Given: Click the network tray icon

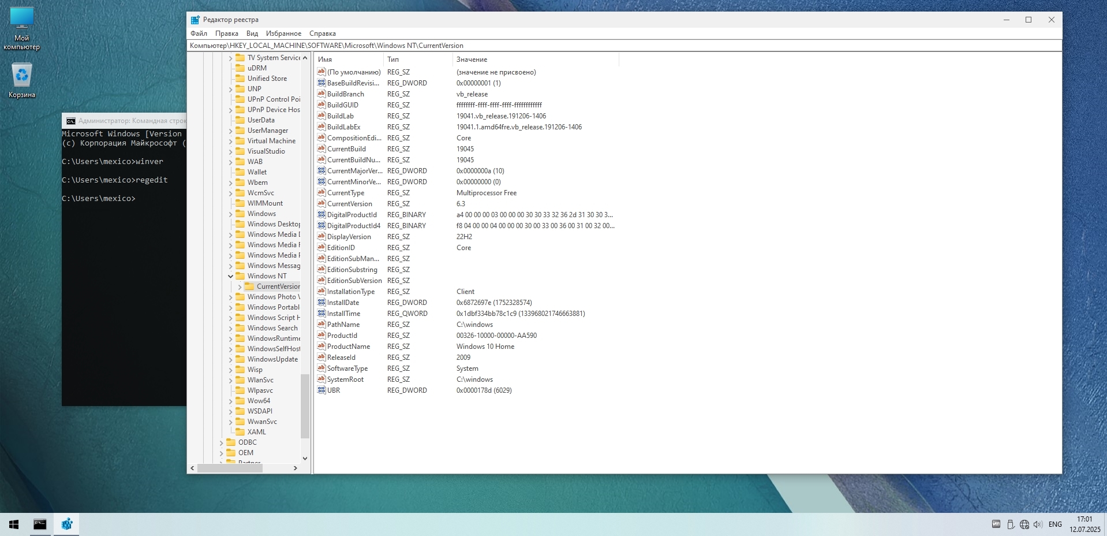Looking at the screenshot, I should pos(1024,524).
